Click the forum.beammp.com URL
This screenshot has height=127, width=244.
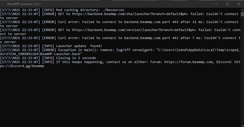[x=188, y=62]
